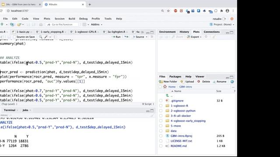This screenshot has width=280, height=157.
Task: Check the data folder checkbox
Action: 161,131
